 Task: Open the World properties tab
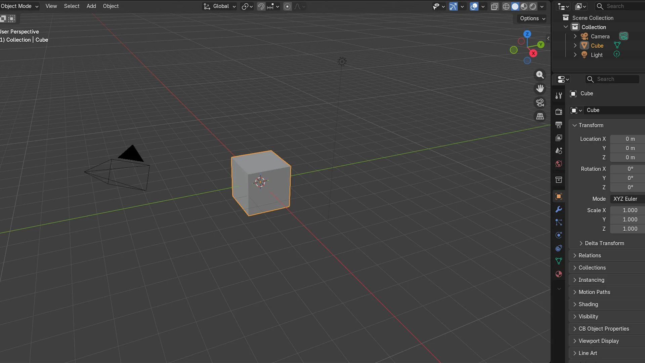coord(559,164)
